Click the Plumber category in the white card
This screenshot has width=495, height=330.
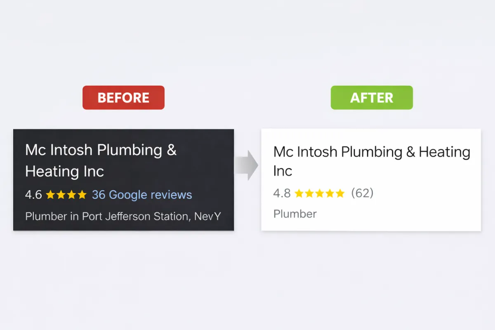point(295,214)
